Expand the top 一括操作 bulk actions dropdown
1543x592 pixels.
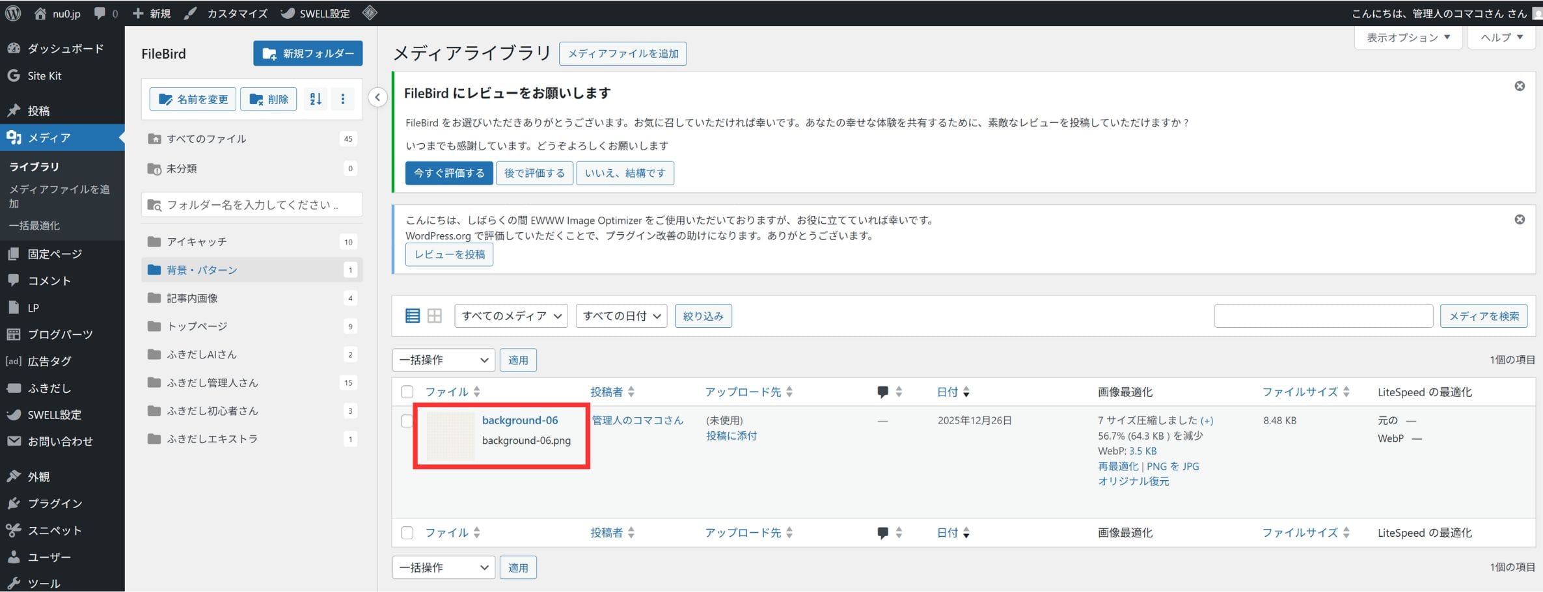[443, 360]
